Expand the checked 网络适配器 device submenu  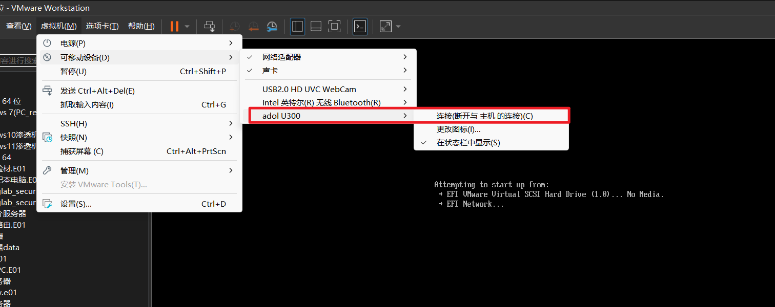tap(329, 57)
